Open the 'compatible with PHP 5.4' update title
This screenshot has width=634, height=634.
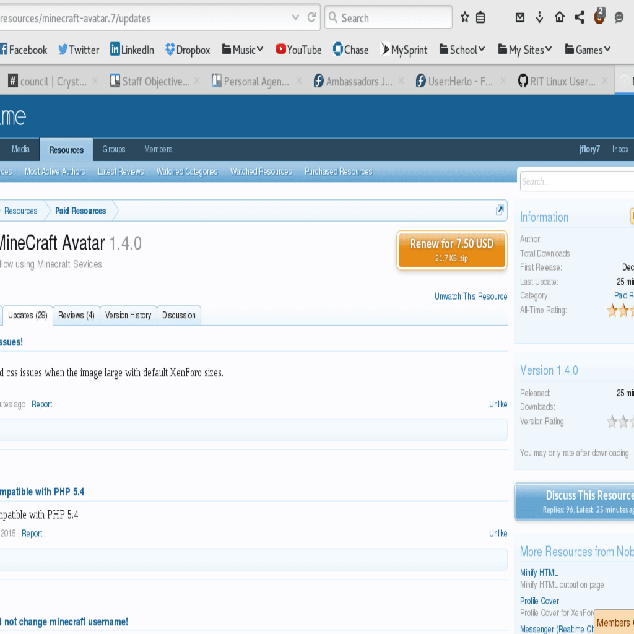(x=42, y=492)
